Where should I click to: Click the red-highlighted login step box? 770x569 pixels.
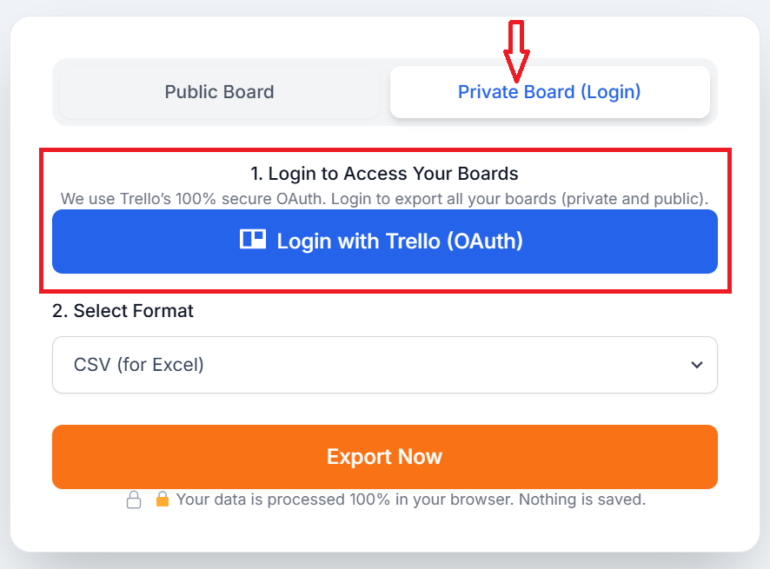(385, 217)
